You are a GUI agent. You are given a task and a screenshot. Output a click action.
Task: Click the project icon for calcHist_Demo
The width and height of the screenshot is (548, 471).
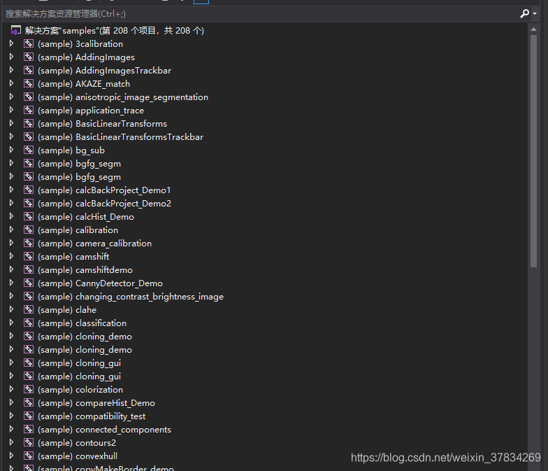pos(29,217)
